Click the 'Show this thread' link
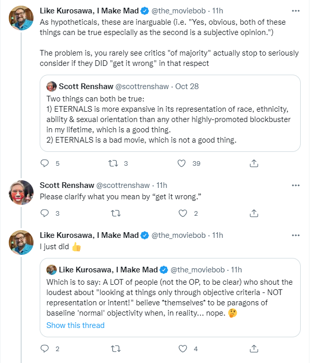The height and width of the screenshot is (363, 311). 75,325
